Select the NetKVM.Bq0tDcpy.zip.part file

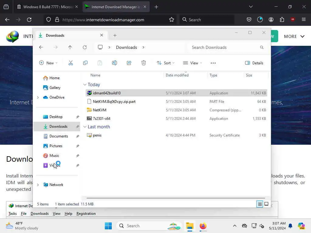[x=176, y=101]
